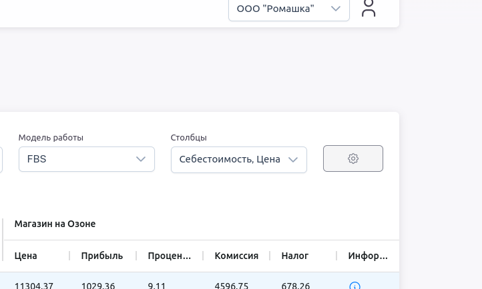
Task: Click the chevron in the FBS dropdown
Action: pyautogui.click(x=141, y=159)
